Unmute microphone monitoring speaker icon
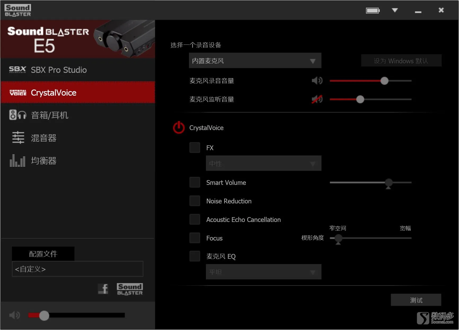Screen dimensions: 459x330 coord(317,99)
